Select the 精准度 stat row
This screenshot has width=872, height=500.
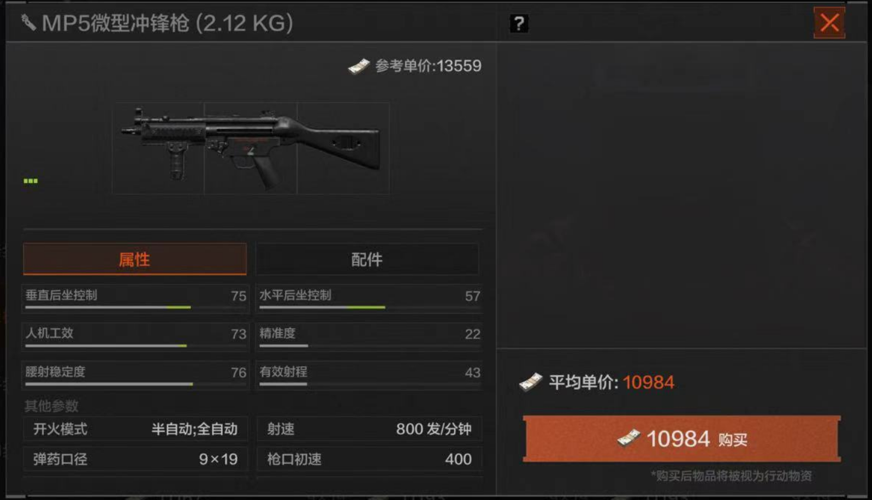tap(369, 336)
